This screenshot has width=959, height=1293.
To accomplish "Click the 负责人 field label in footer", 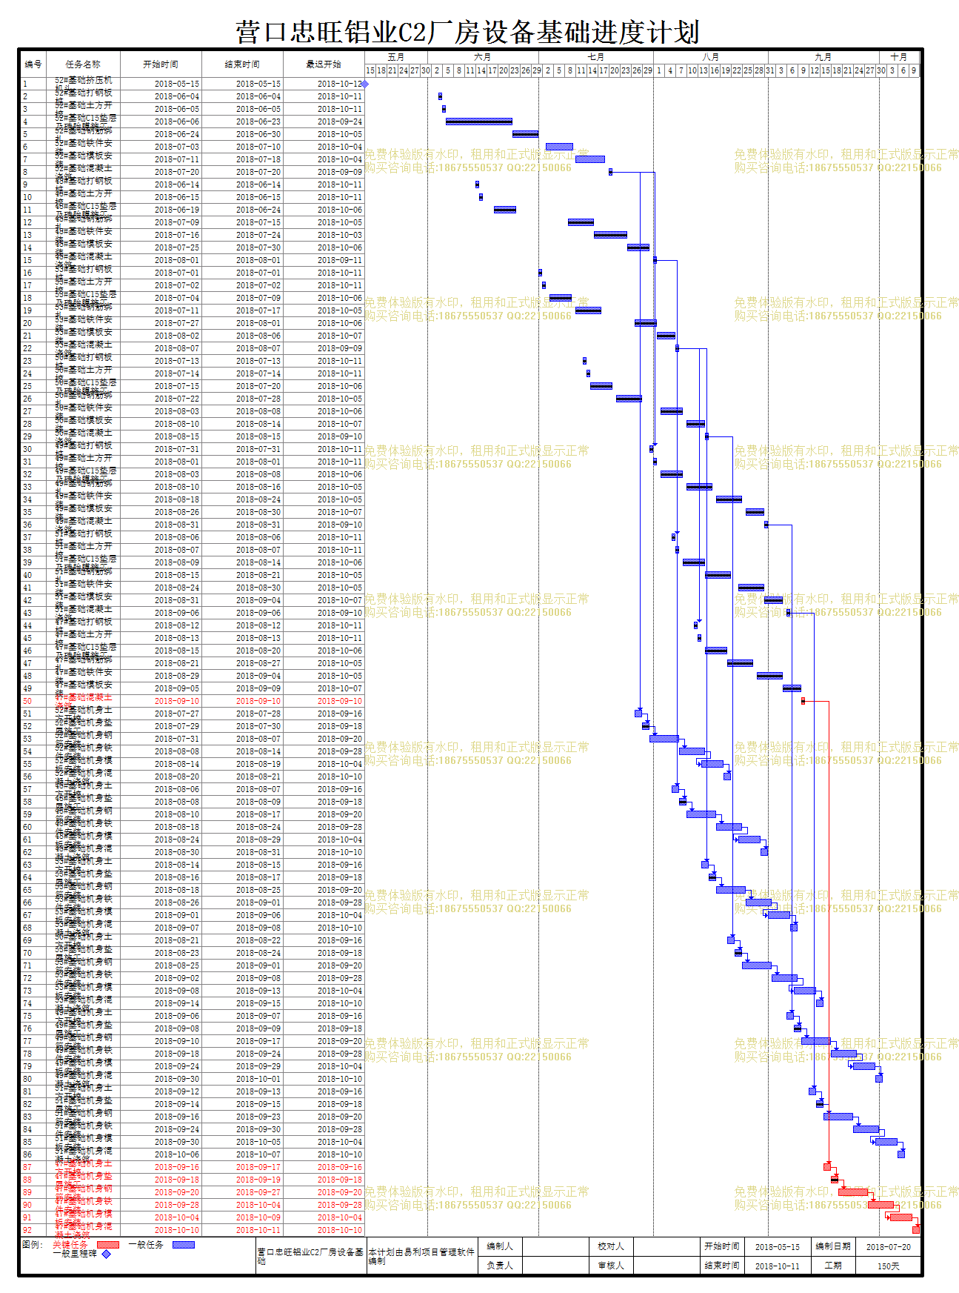I will click(500, 1266).
